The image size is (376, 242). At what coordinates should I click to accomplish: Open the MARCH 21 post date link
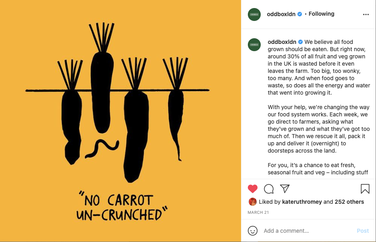coord(258,213)
